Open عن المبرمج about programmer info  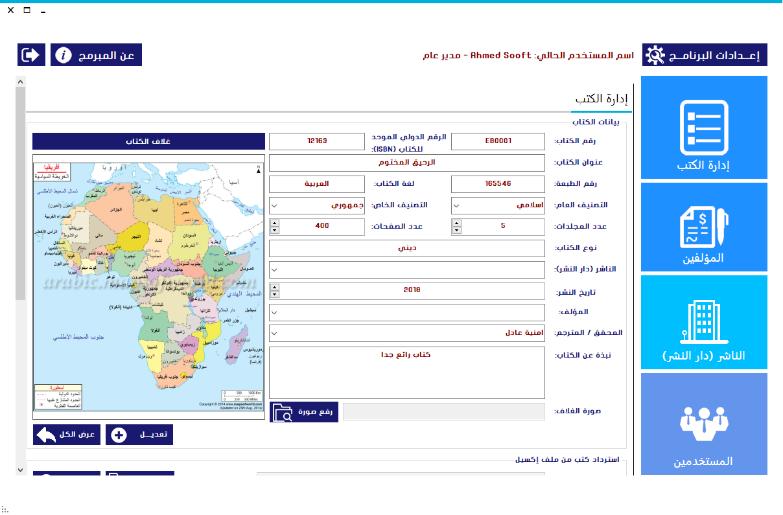pos(96,55)
